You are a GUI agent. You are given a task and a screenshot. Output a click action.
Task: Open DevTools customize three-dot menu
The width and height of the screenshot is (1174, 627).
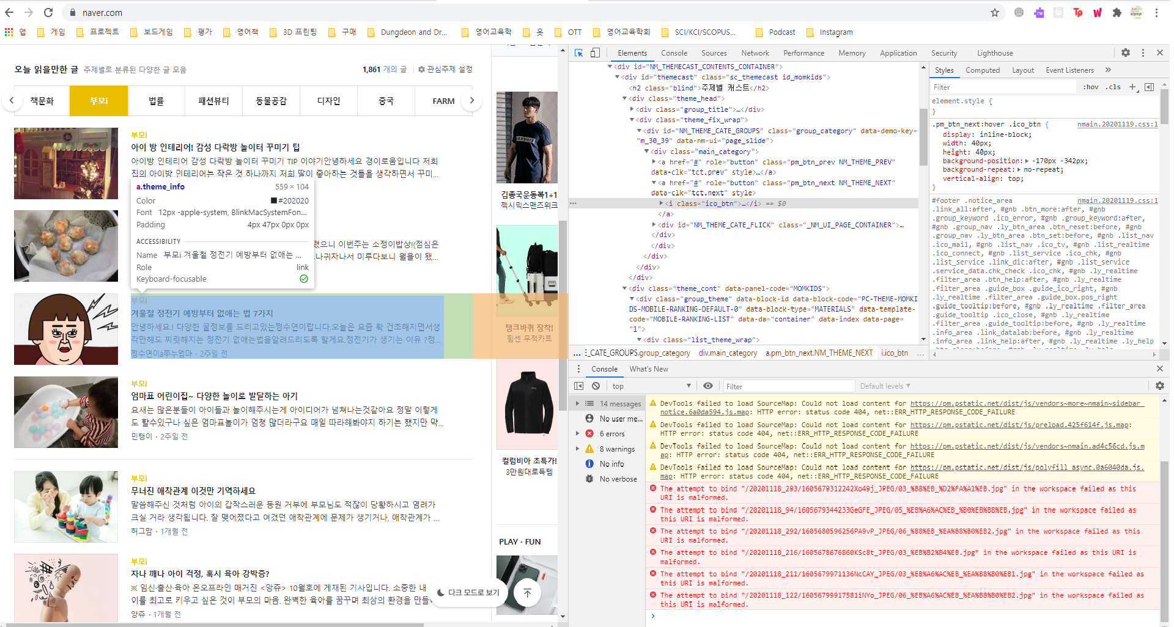coord(1143,53)
